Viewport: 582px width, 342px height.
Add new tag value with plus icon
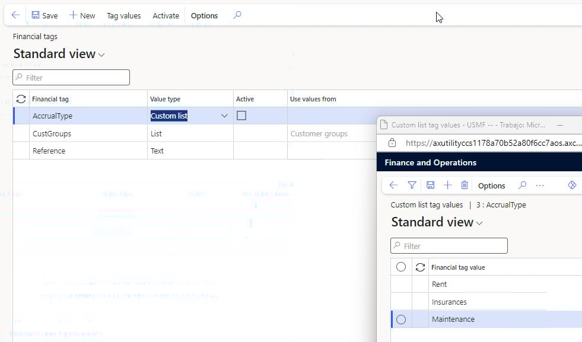tap(447, 186)
